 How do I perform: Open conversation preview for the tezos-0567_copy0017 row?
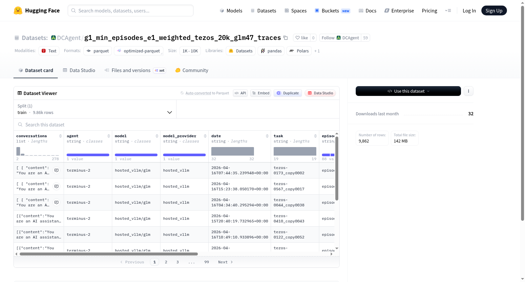56,186
